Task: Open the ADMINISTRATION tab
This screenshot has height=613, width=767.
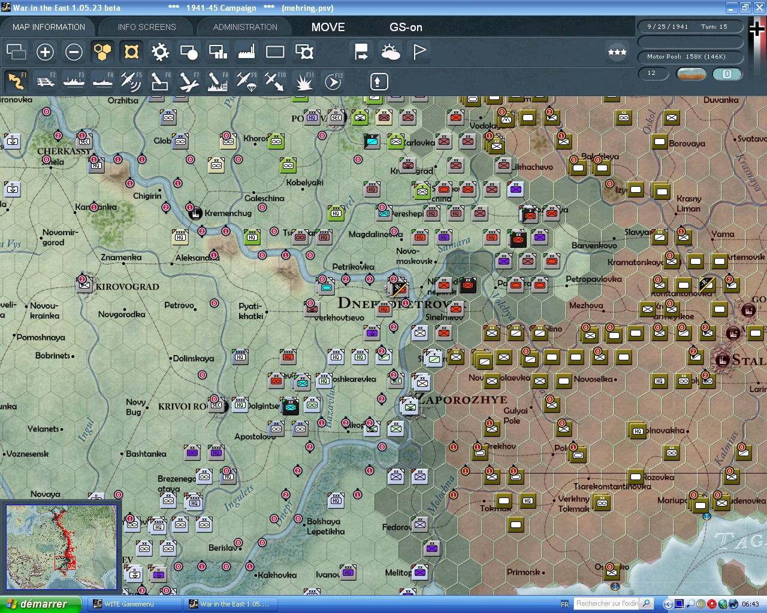Action: pos(245,27)
